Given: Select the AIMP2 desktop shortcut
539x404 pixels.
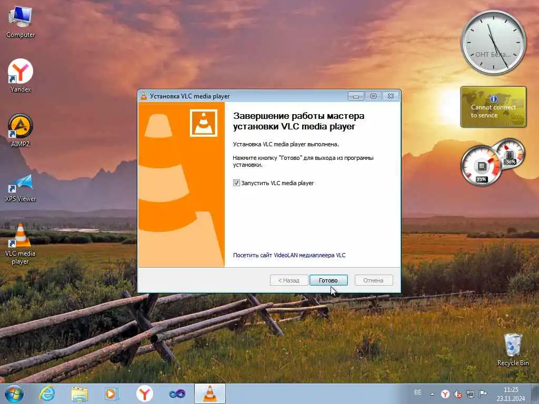Looking at the screenshot, I should click(x=21, y=130).
